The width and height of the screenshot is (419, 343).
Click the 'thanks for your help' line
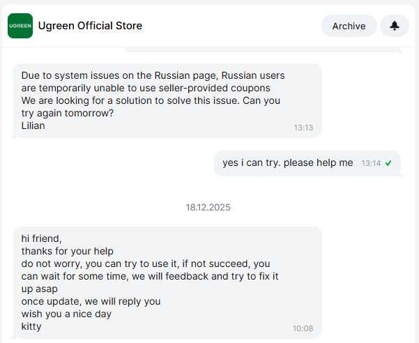pyautogui.click(x=67, y=251)
